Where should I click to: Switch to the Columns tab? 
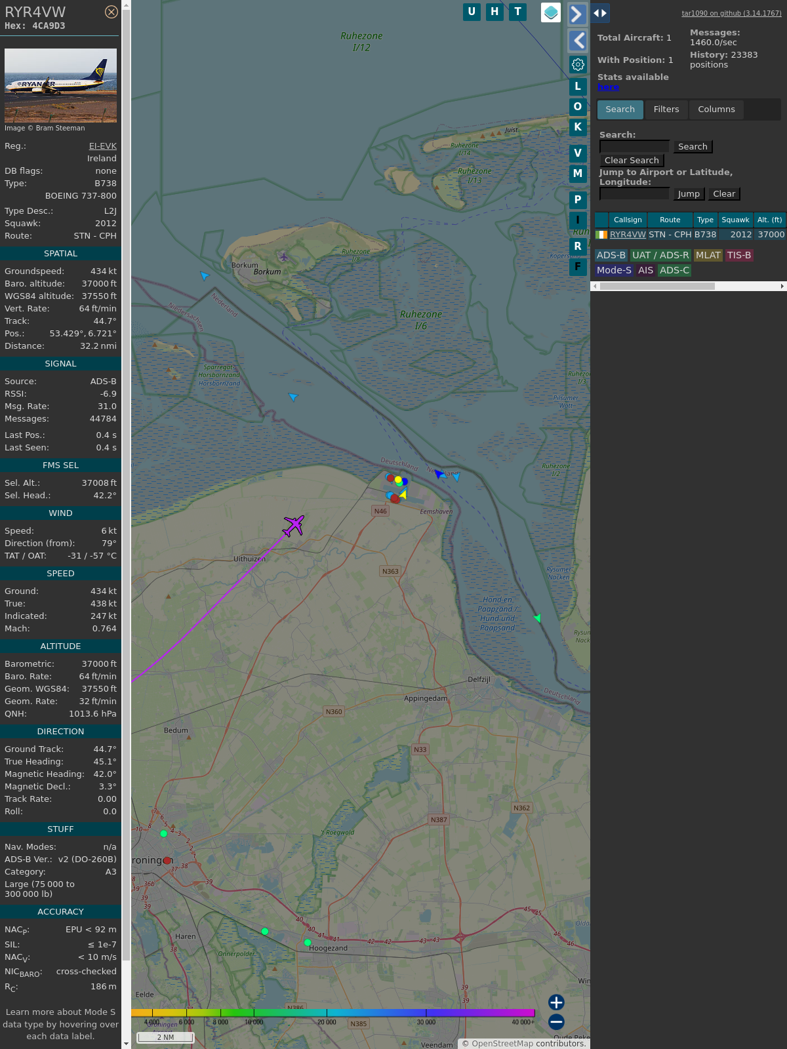pos(716,109)
